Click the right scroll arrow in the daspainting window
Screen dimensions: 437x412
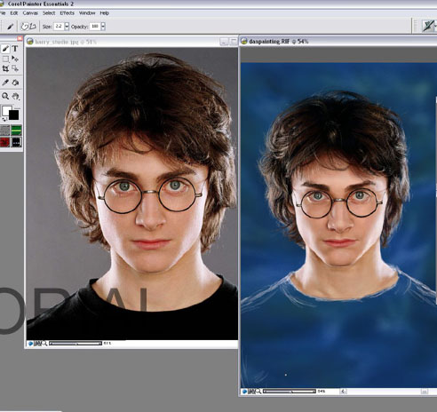click(425, 392)
